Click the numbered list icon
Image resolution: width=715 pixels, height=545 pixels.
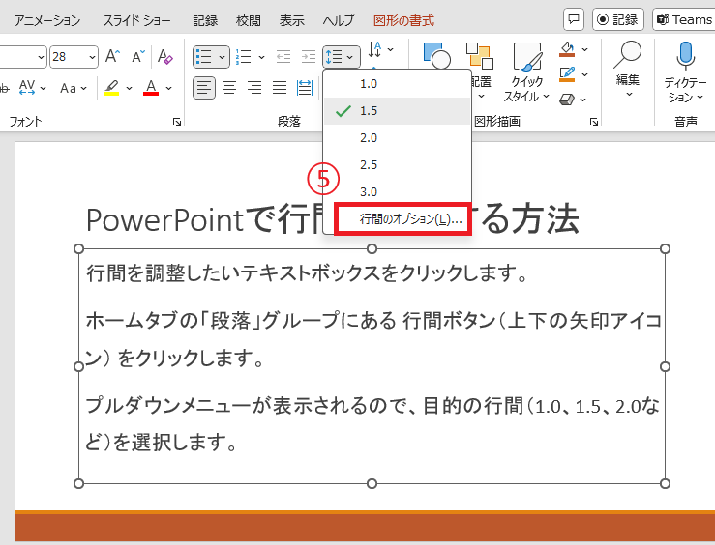click(x=244, y=57)
